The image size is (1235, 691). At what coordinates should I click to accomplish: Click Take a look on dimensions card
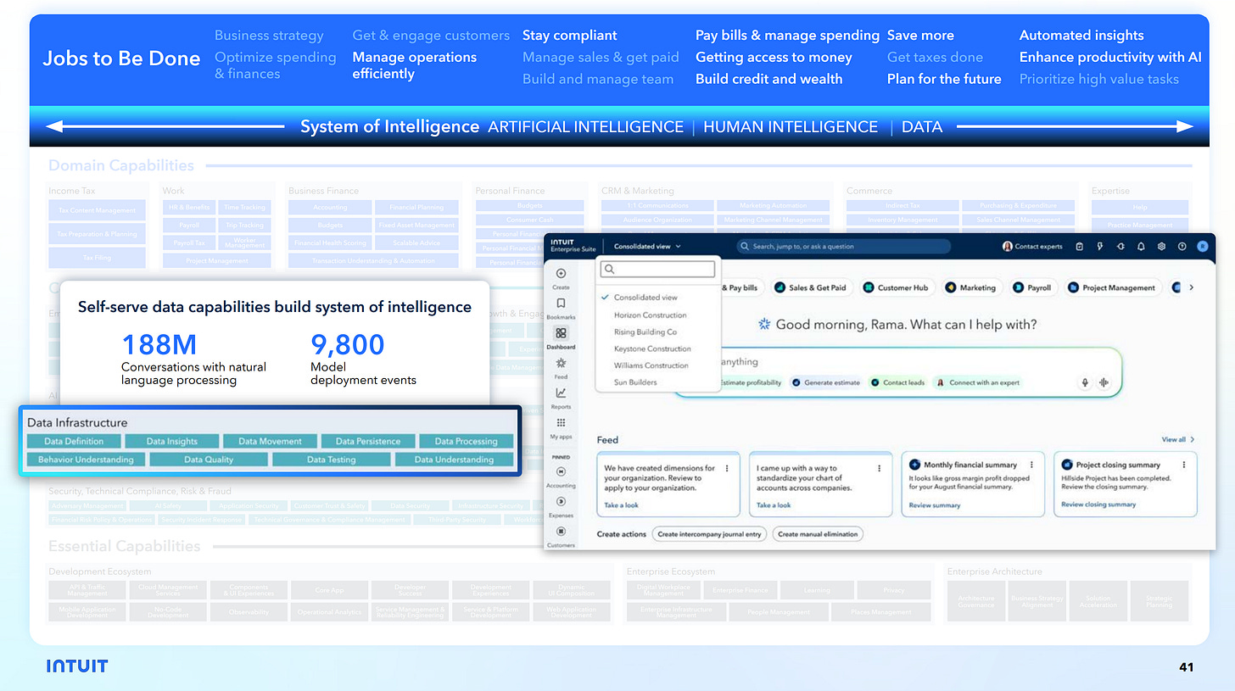click(x=622, y=505)
